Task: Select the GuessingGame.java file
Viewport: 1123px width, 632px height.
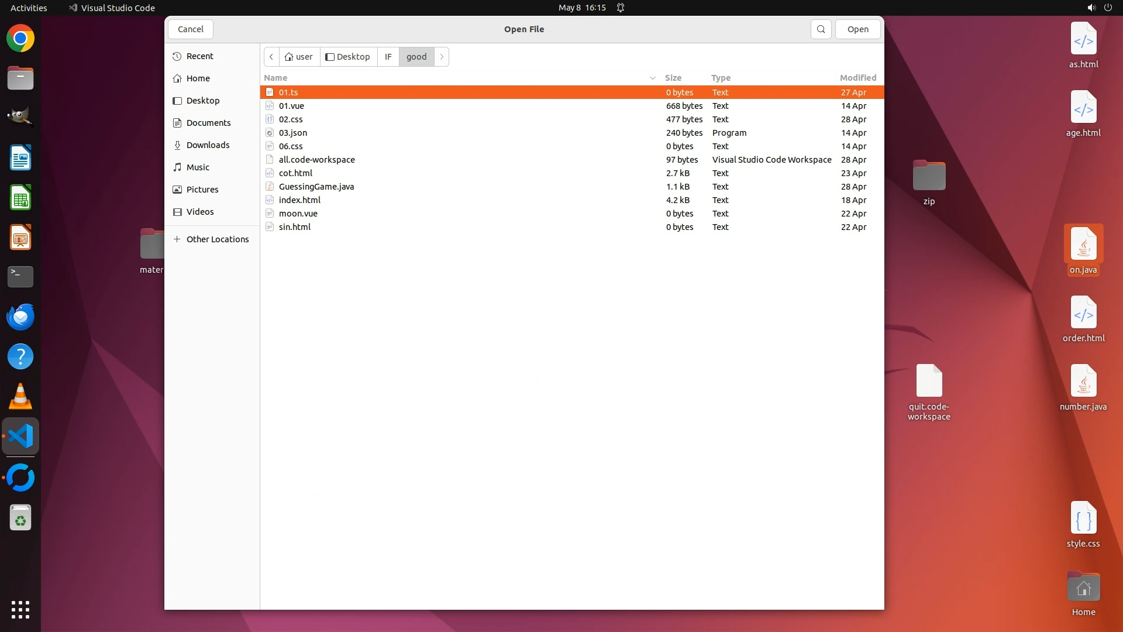Action: [316, 187]
